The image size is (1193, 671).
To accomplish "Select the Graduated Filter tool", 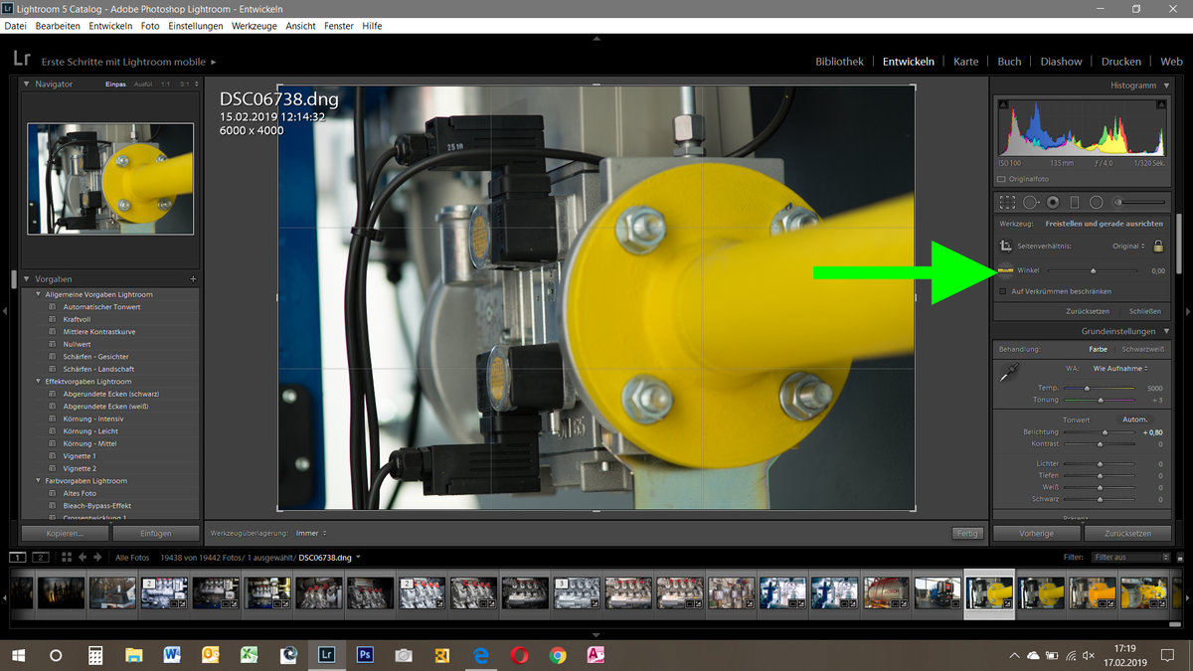I will point(1075,202).
